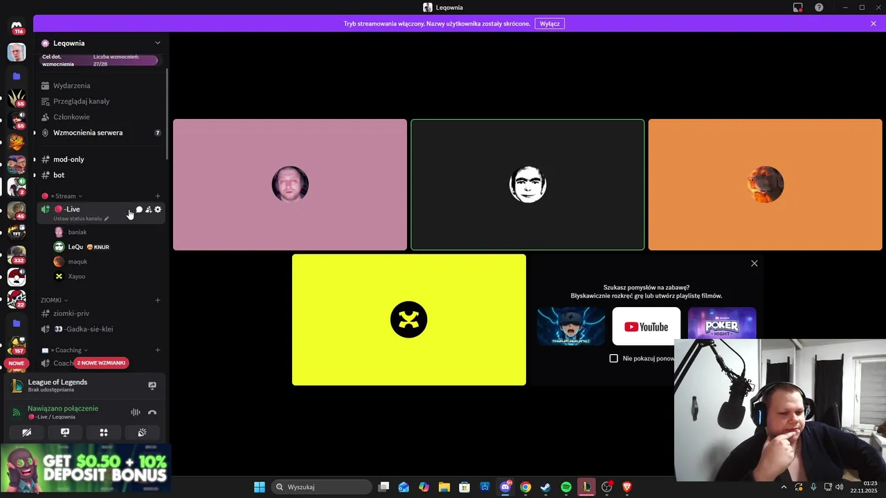Close the activity suggestions panel

coord(754,264)
